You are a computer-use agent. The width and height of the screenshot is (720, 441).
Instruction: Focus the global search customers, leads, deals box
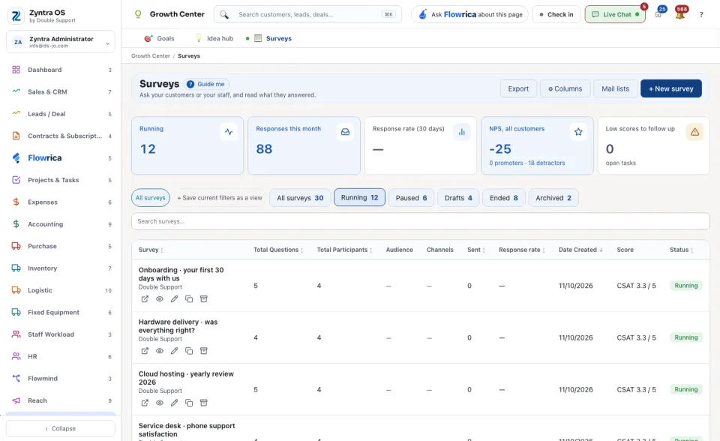pyautogui.click(x=307, y=15)
